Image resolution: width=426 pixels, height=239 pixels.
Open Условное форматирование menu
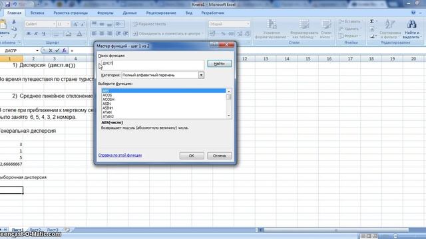coord(271,29)
